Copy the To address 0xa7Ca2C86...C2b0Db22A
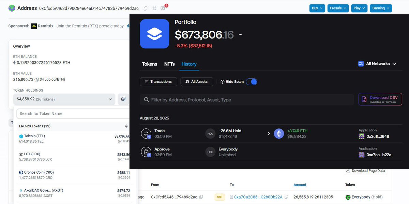Viewport: 409px width, 204px height. pos(286,197)
